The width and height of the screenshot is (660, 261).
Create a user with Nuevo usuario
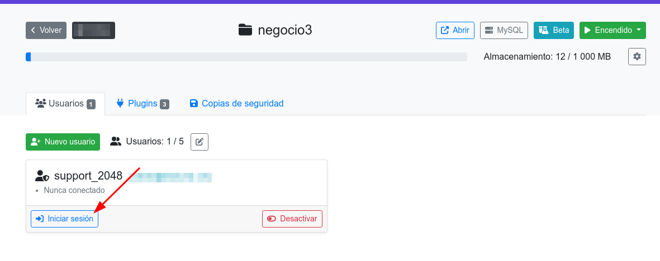[63, 142]
